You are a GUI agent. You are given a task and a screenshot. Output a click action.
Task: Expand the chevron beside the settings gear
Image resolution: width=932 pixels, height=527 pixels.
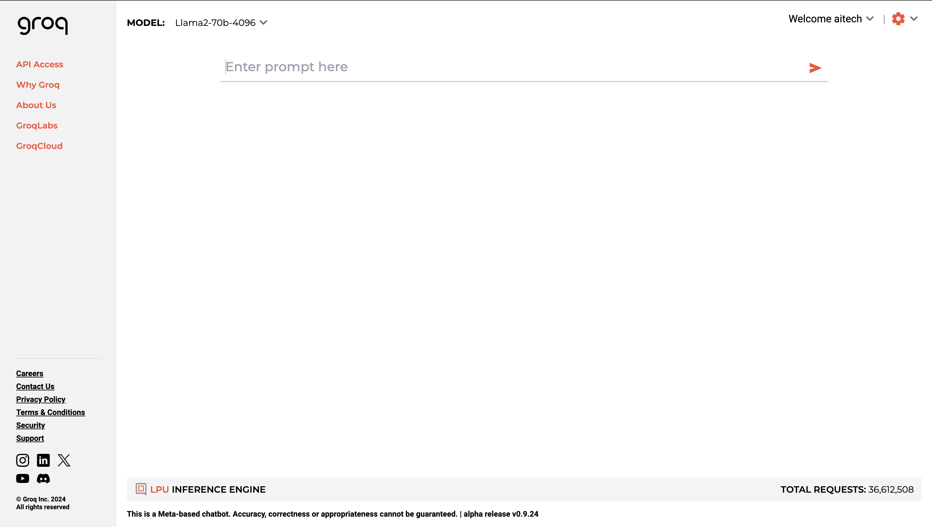[914, 19]
